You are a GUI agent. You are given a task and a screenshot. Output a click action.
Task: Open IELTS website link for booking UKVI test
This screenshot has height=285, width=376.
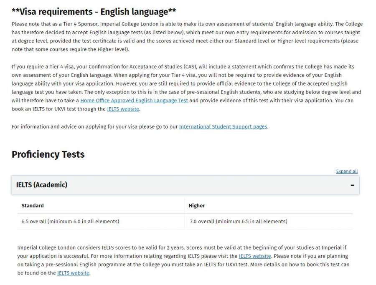coord(123,109)
